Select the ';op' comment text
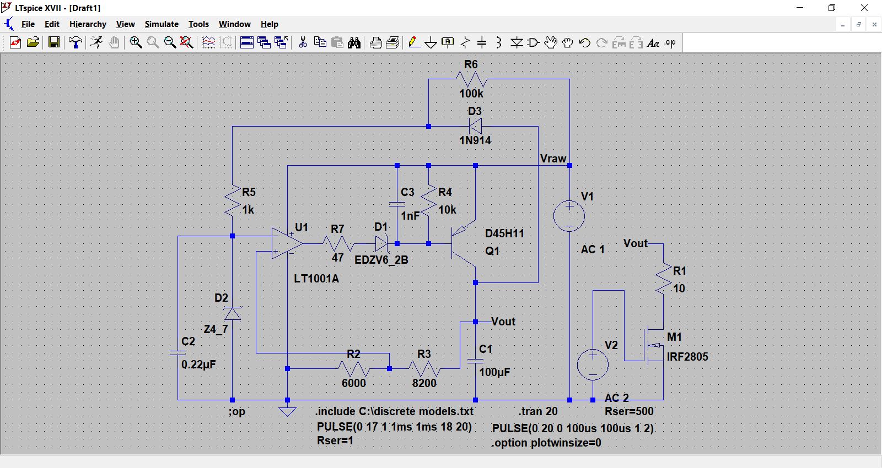 click(x=237, y=412)
